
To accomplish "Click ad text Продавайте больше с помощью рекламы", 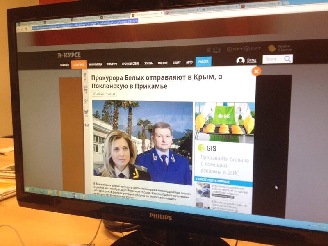I will point(224,166).
